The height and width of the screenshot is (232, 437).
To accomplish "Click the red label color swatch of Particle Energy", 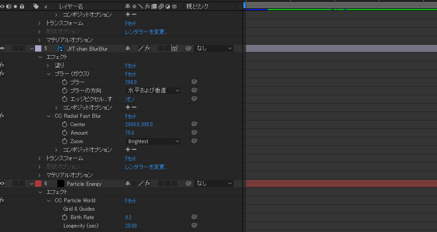I will [38, 184].
